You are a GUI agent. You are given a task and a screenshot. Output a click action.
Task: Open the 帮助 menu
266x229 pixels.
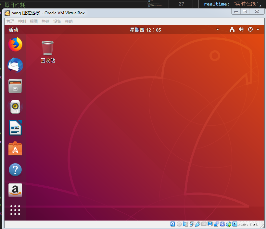tap(69, 21)
